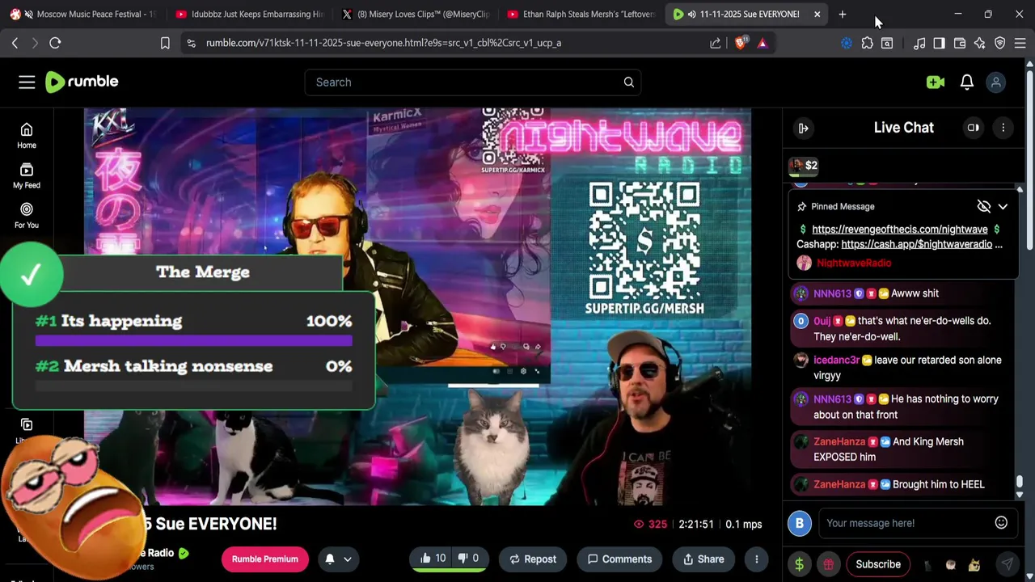Open Brave Leo AI sparkle icon

pos(979,43)
